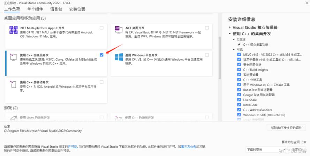The height and width of the screenshot is (156, 310).
Task: Open the 安装位置 tab
Action: coord(77,9)
